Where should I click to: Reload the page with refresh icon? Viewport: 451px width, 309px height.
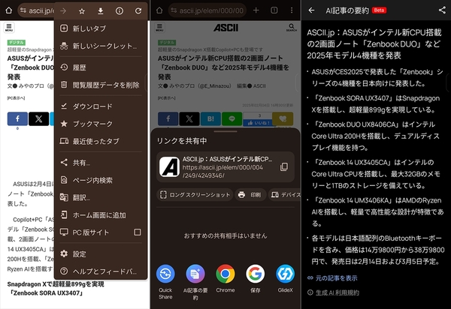coord(138,11)
